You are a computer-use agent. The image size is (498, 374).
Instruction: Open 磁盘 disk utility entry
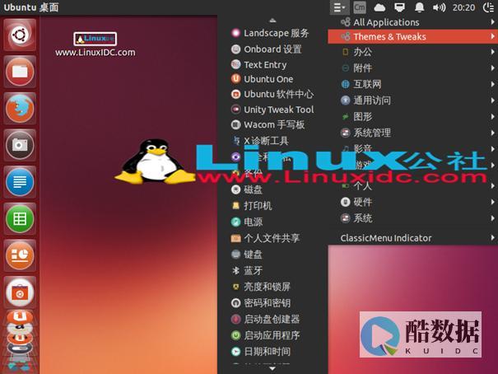[272, 189]
